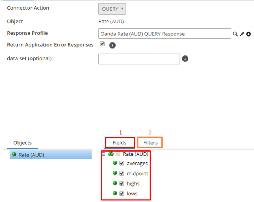The height and width of the screenshot is (202, 254).
Task: Click info icon next to Return Application Error Responses
Action: pyautogui.click(x=112, y=45)
